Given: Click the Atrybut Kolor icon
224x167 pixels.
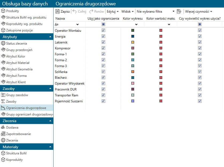Looking at the screenshot, I should point(3,56).
